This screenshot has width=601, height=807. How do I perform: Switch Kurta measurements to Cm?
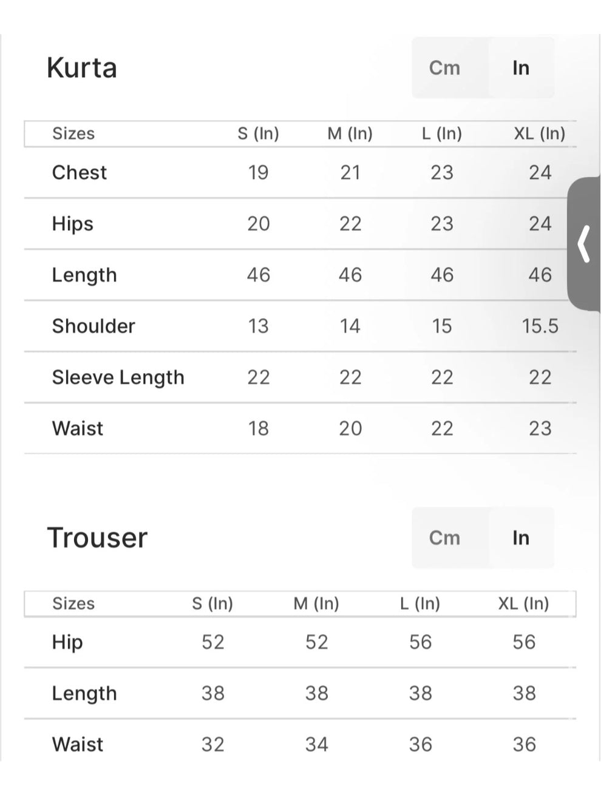[444, 68]
